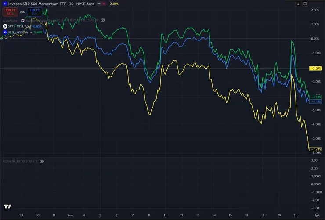Click the 0.05% value beside SPY
The height and width of the screenshot is (220, 325).
tap(37, 26)
